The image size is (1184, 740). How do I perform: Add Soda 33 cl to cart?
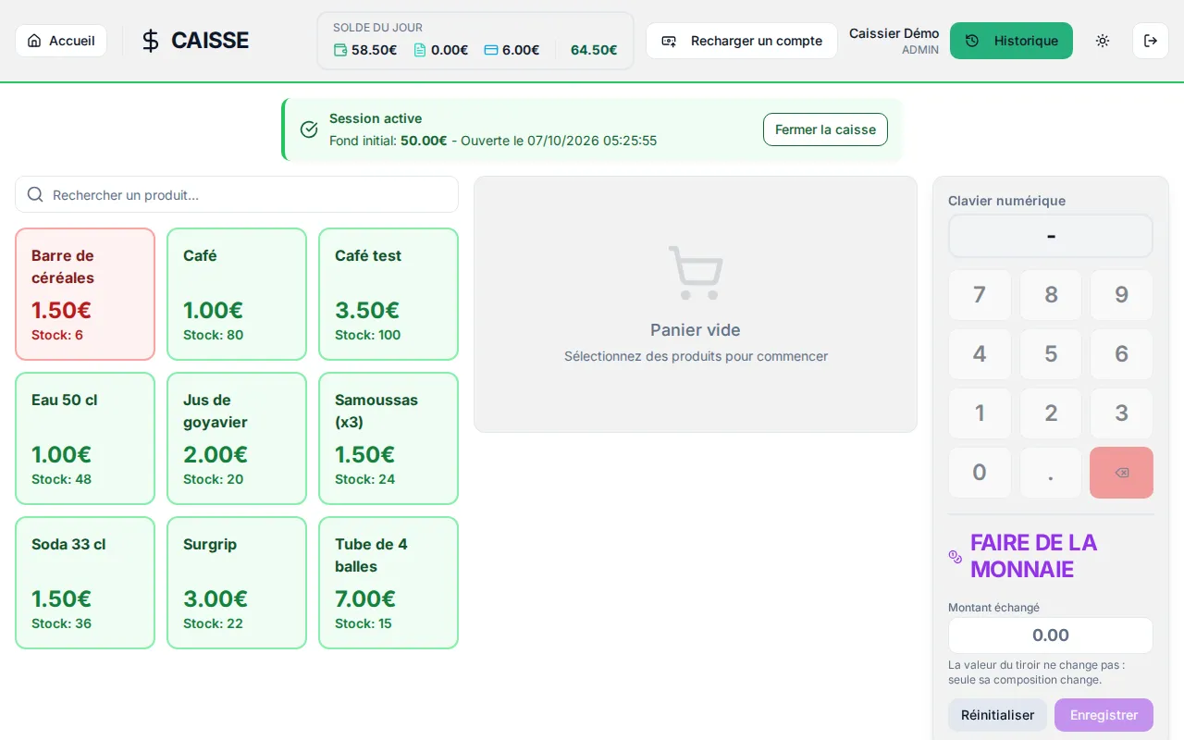(85, 583)
